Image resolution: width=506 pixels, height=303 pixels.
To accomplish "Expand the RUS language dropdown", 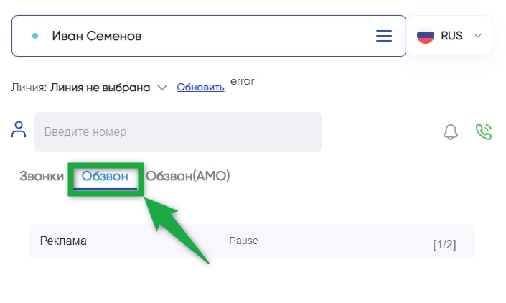I will pyautogui.click(x=478, y=35).
